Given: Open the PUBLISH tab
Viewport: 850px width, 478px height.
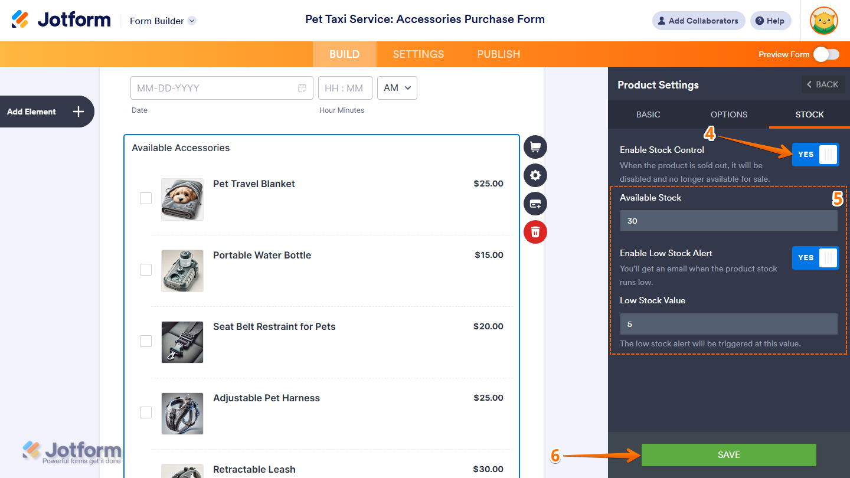Looking at the screenshot, I should point(499,54).
